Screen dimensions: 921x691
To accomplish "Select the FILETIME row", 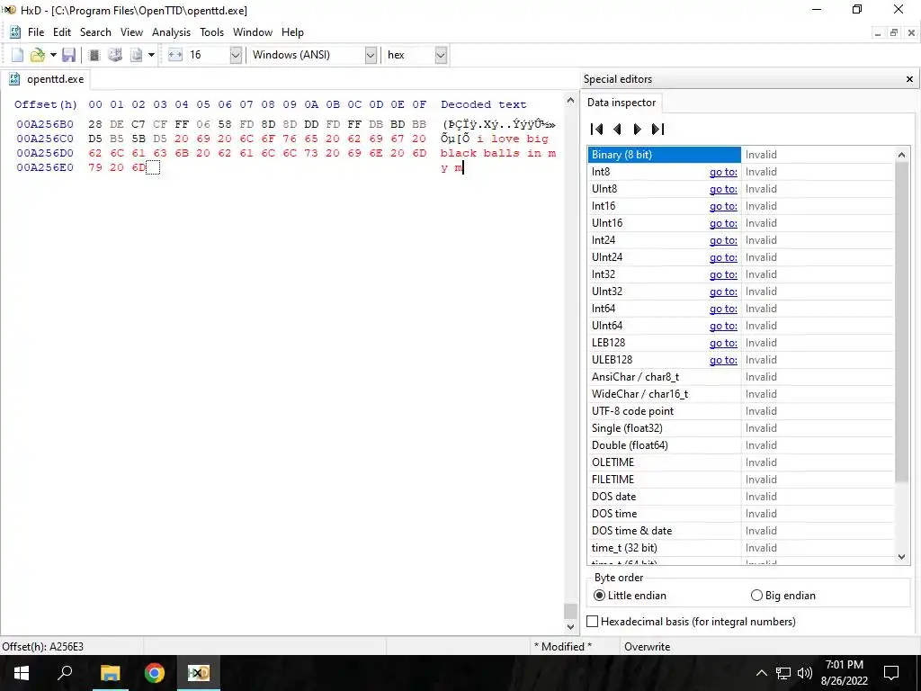I will 740,480.
